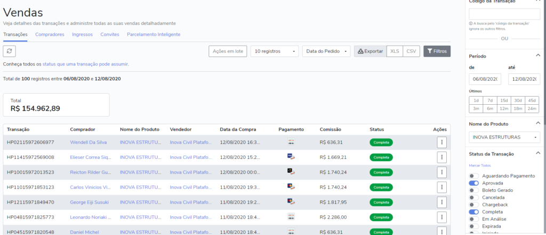Collapse the Período section
The height and width of the screenshot is (235, 546).
pos(538,55)
